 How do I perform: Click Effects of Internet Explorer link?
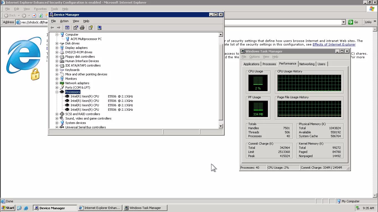pyautogui.click(x=334, y=44)
